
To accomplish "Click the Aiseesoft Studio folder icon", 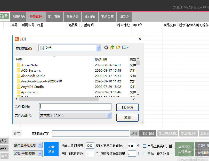I will (x=19, y=76).
